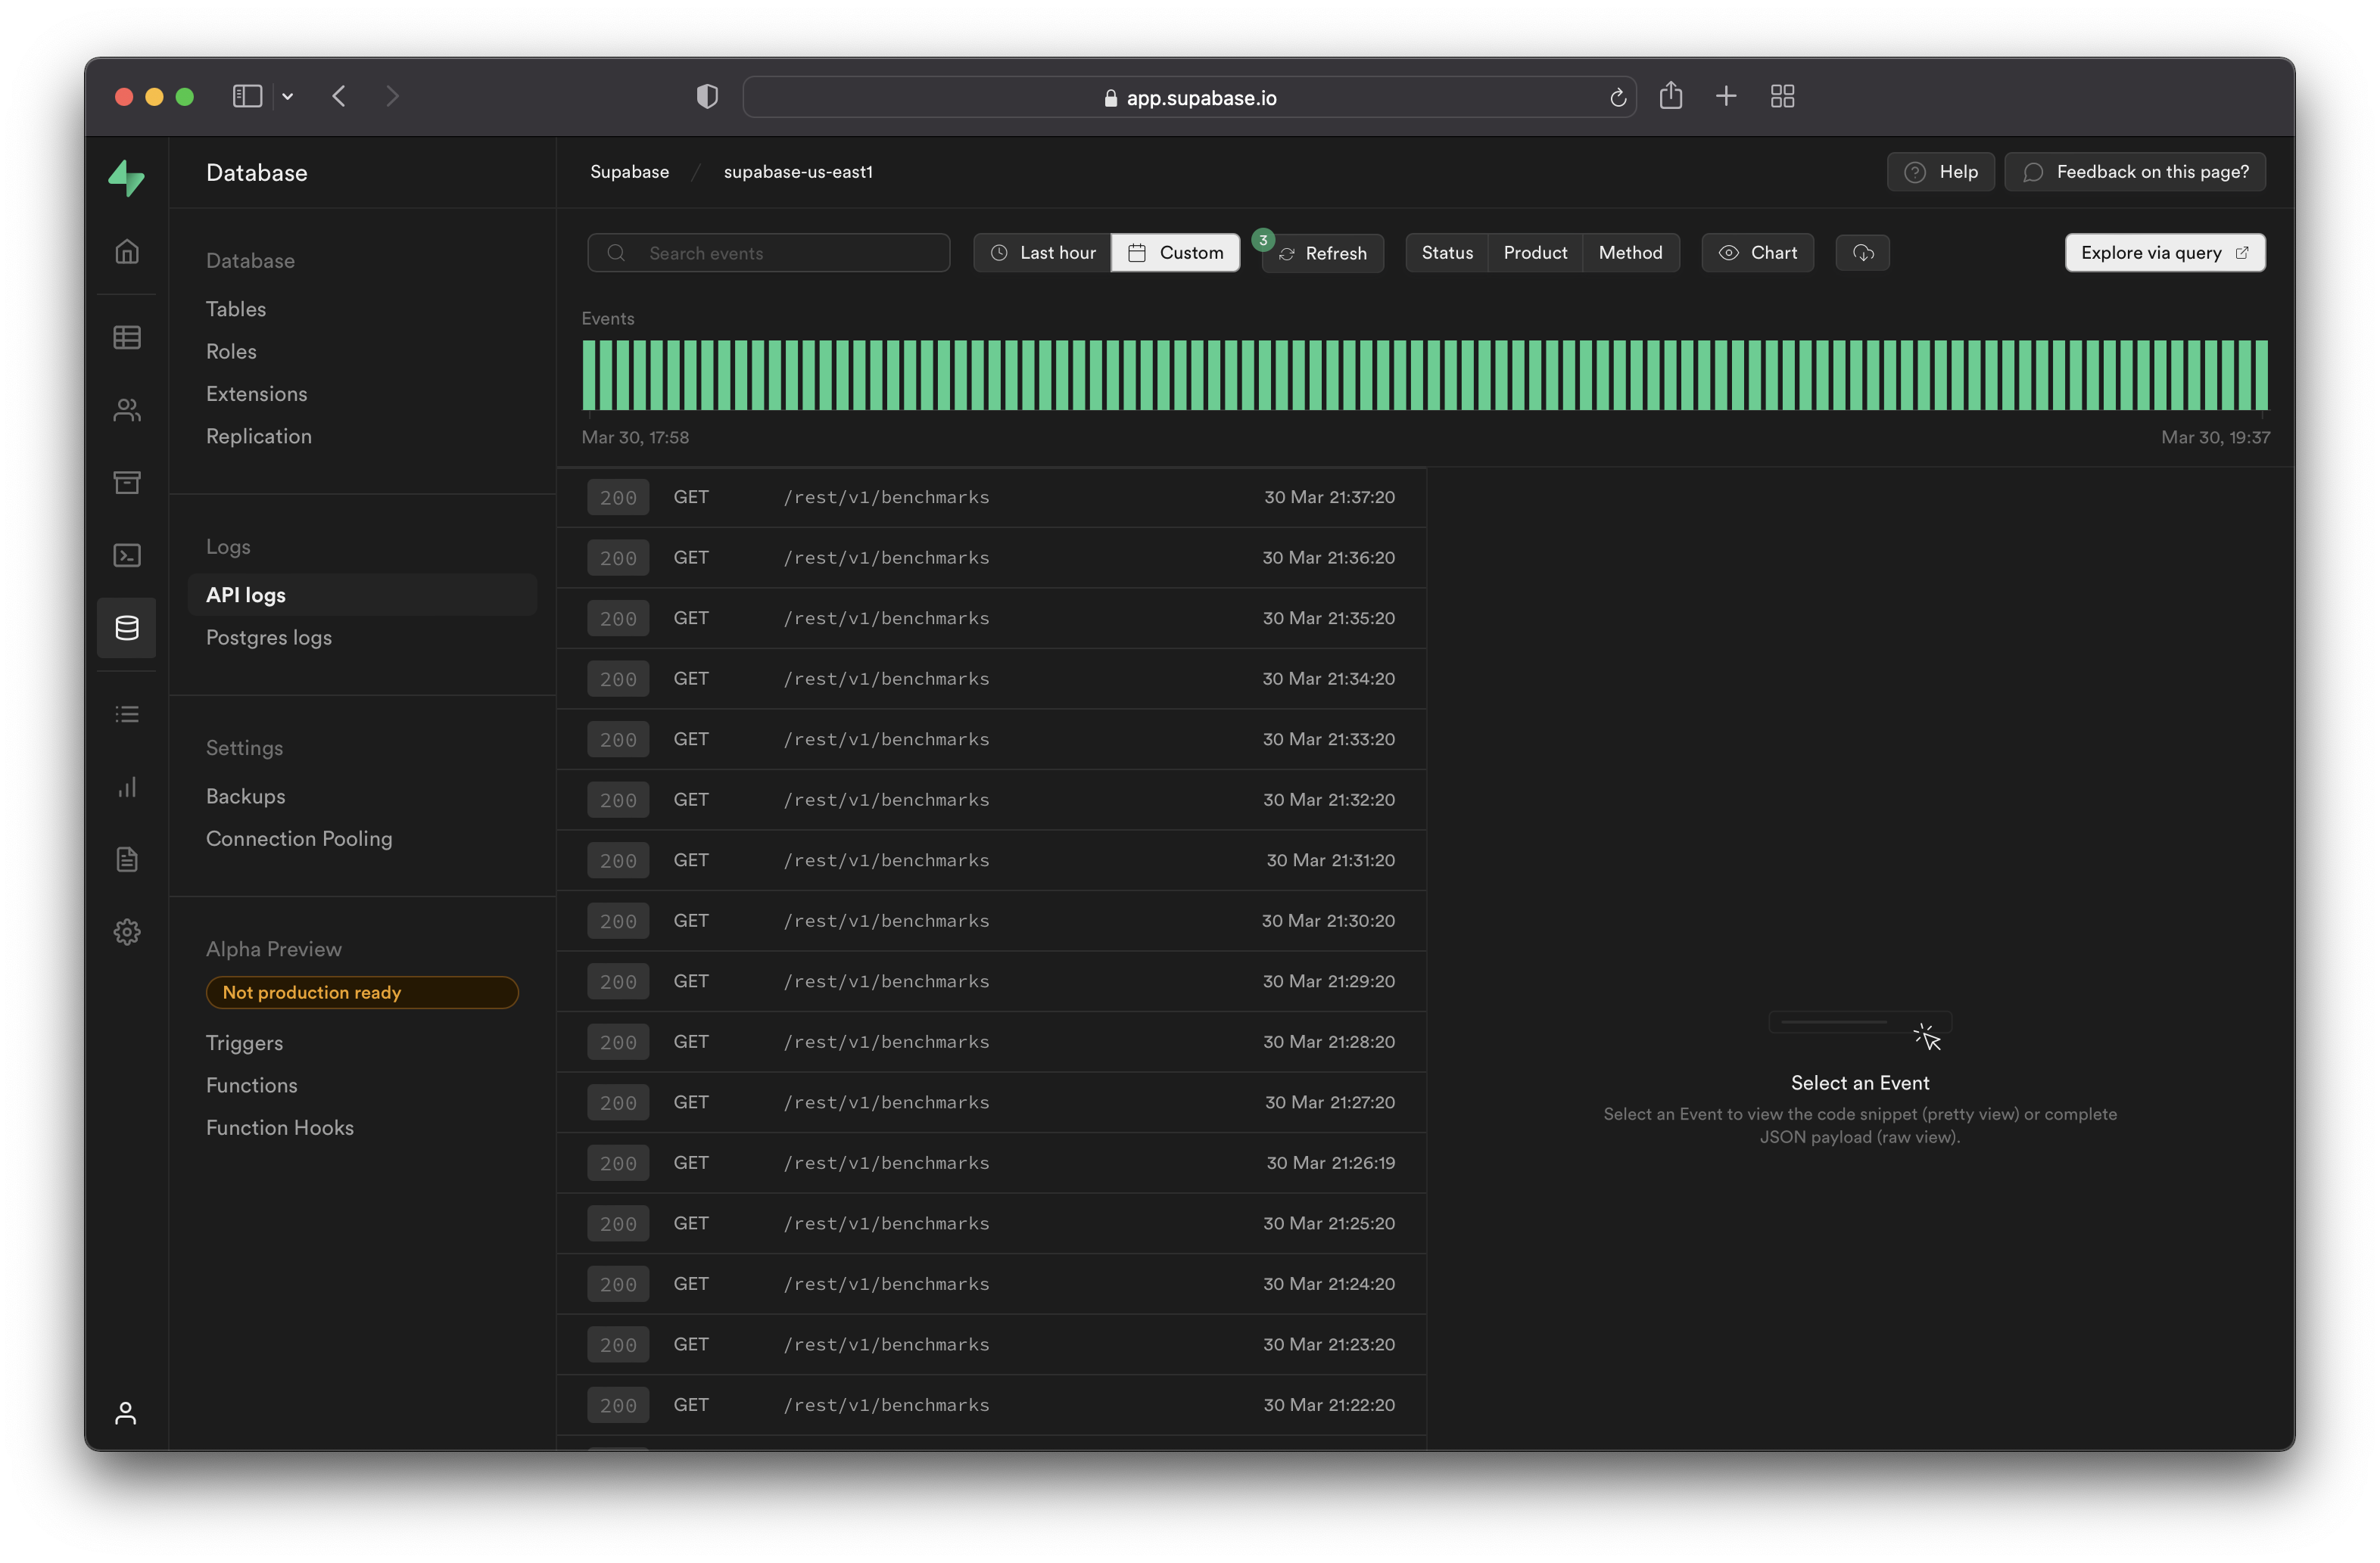
Task: Click the Safari forward arrow
Action: click(392, 96)
